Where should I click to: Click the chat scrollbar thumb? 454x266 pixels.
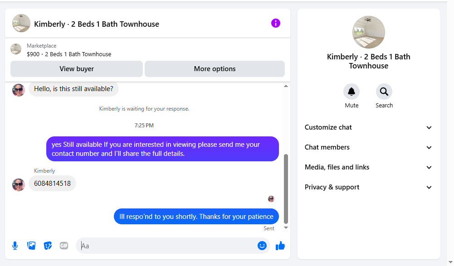286,188
